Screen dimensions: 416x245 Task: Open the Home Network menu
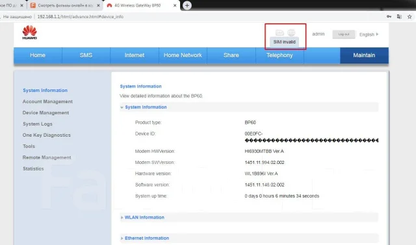(183, 55)
